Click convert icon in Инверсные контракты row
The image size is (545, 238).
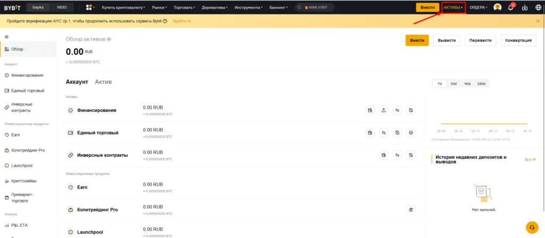pos(411,155)
